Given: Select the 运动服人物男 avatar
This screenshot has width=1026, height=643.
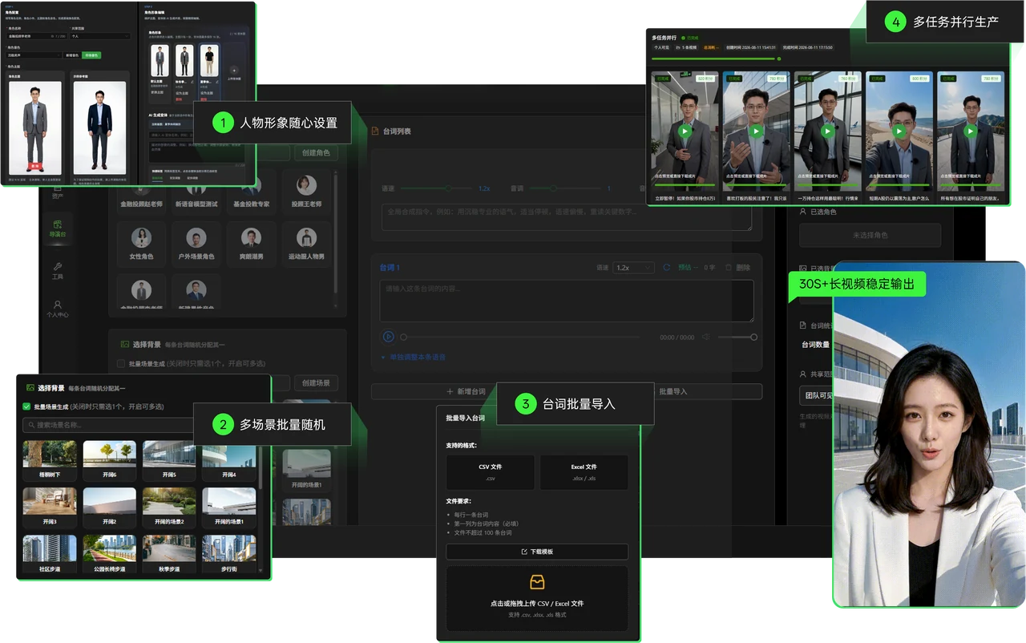Looking at the screenshot, I should coord(306,238).
